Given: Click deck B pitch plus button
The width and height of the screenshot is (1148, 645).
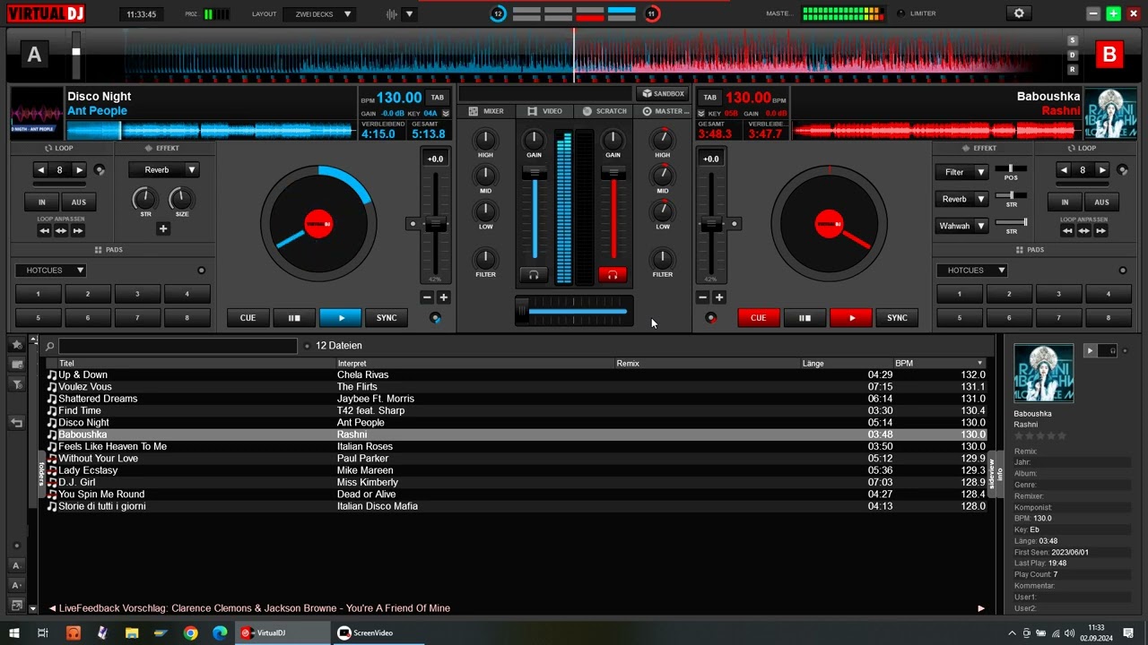Looking at the screenshot, I should (719, 297).
